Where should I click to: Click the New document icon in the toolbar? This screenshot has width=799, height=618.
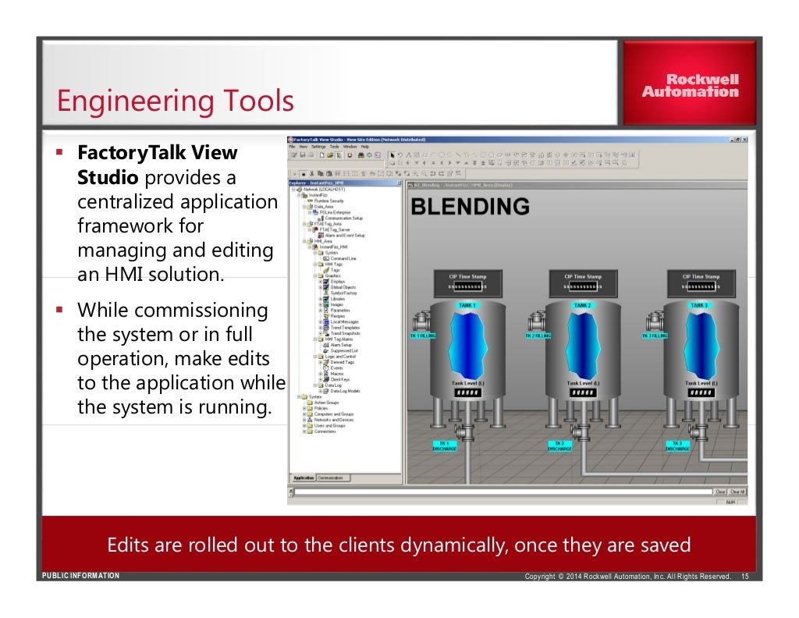[322, 154]
